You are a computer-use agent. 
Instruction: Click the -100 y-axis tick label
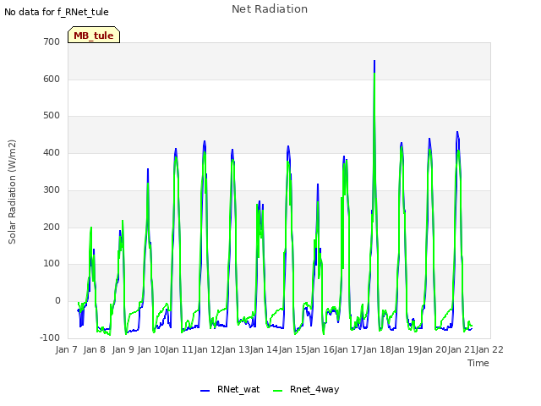tap(50, 337)
